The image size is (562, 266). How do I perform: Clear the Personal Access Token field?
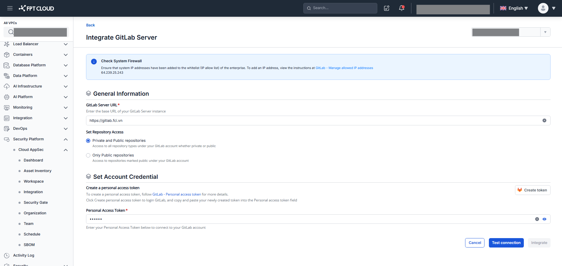(537, 219)
